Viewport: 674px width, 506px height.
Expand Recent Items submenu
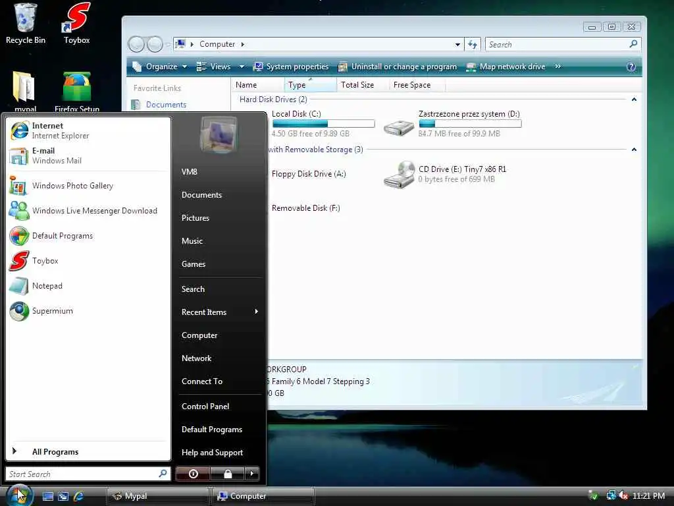[x=220, y=312]
